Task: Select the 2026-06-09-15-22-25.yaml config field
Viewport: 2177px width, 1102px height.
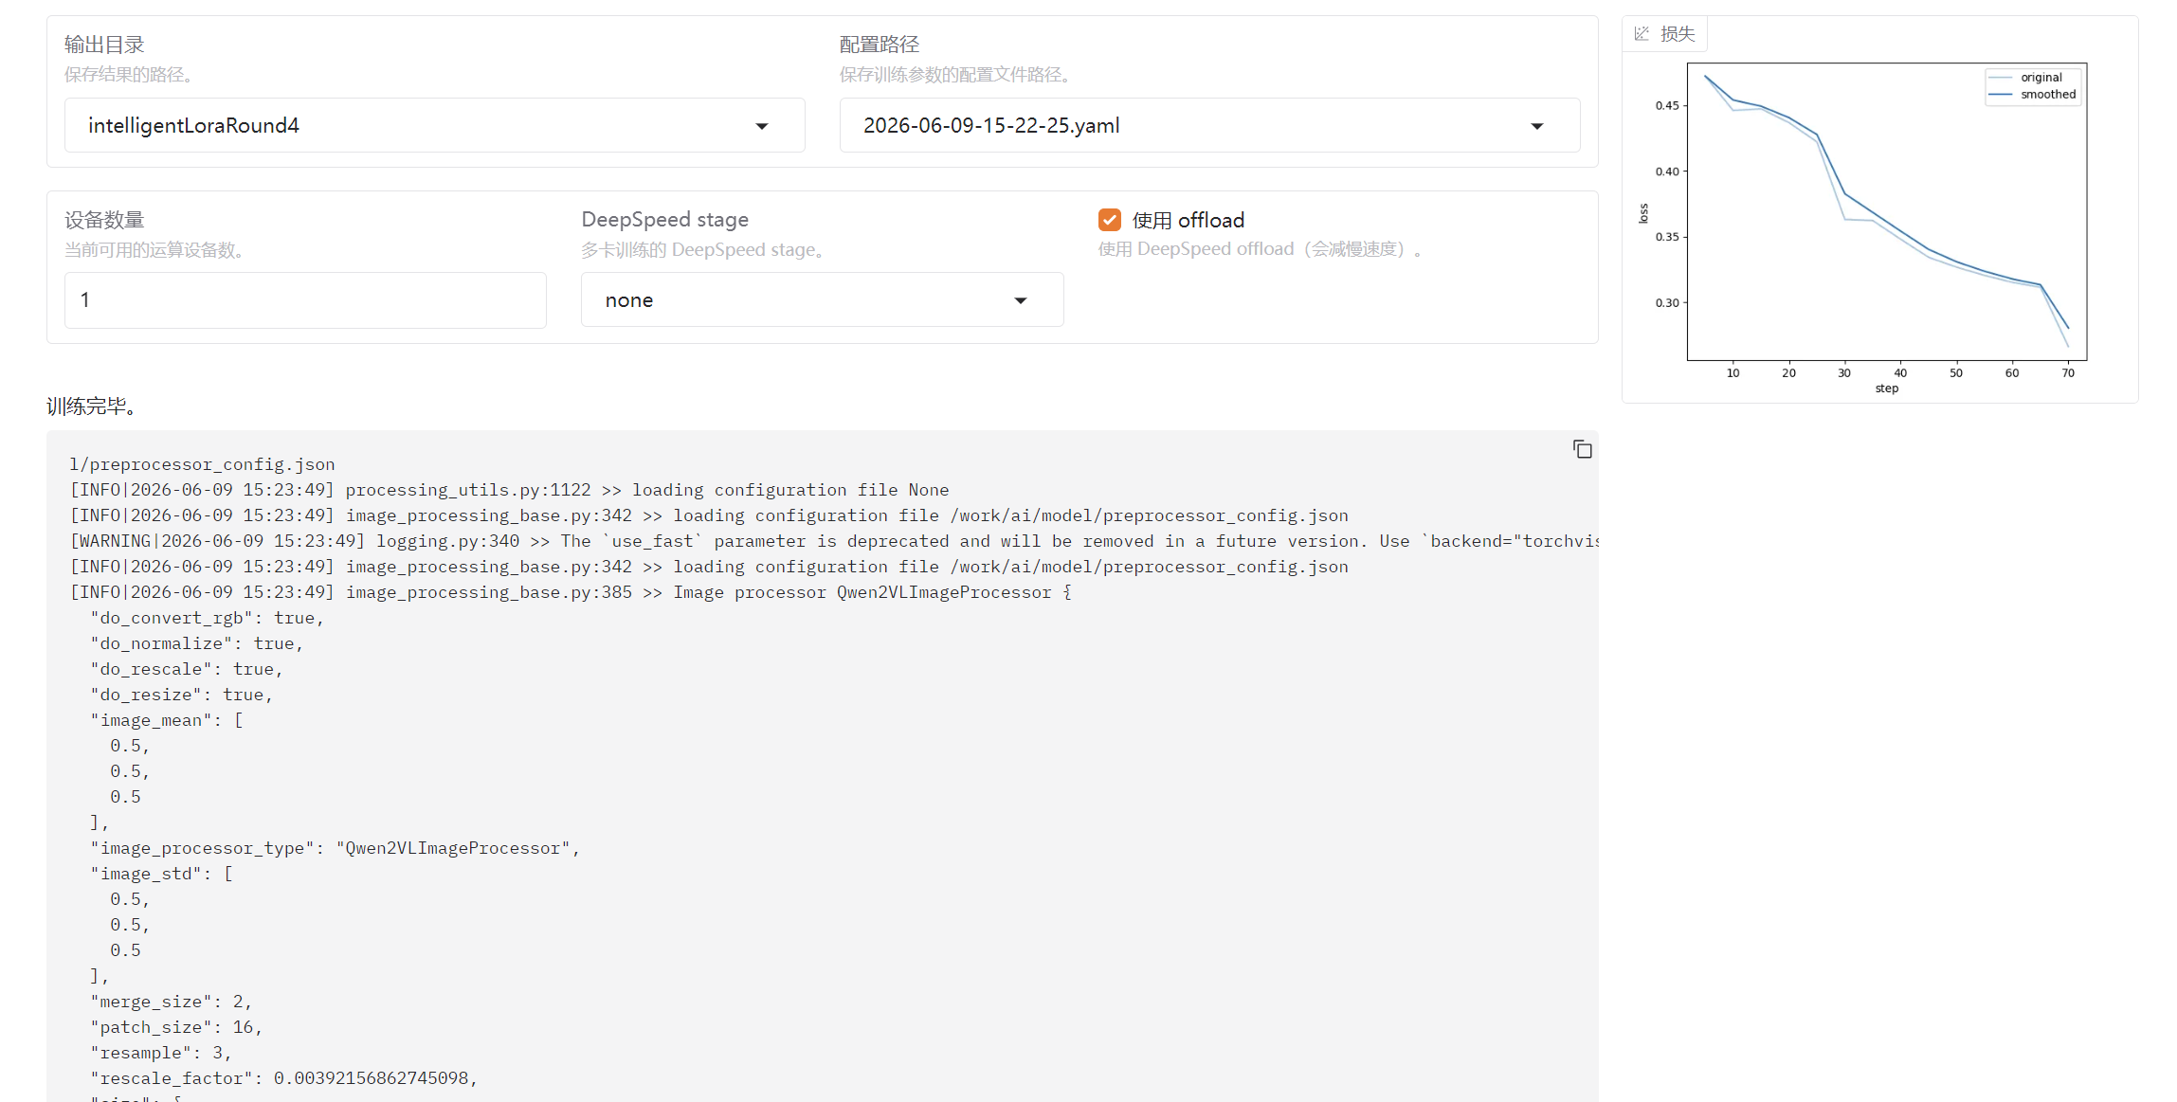Action: (x=1209, y=125)
